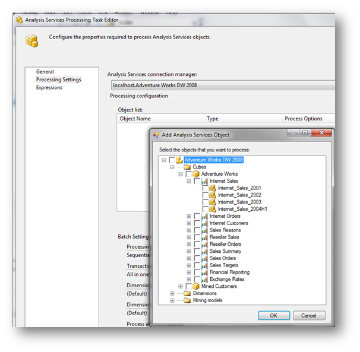360x352 pixels.
Task: Click the Internet Customers measure group icon
Action: click(x=204, y=223)
